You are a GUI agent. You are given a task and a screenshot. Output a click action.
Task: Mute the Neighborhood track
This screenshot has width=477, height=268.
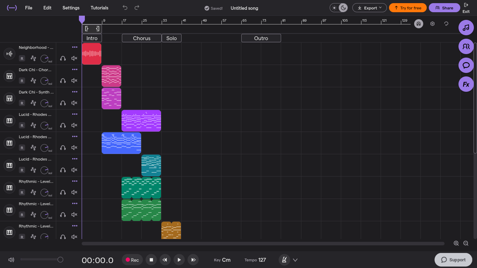(x=74, y=58)
